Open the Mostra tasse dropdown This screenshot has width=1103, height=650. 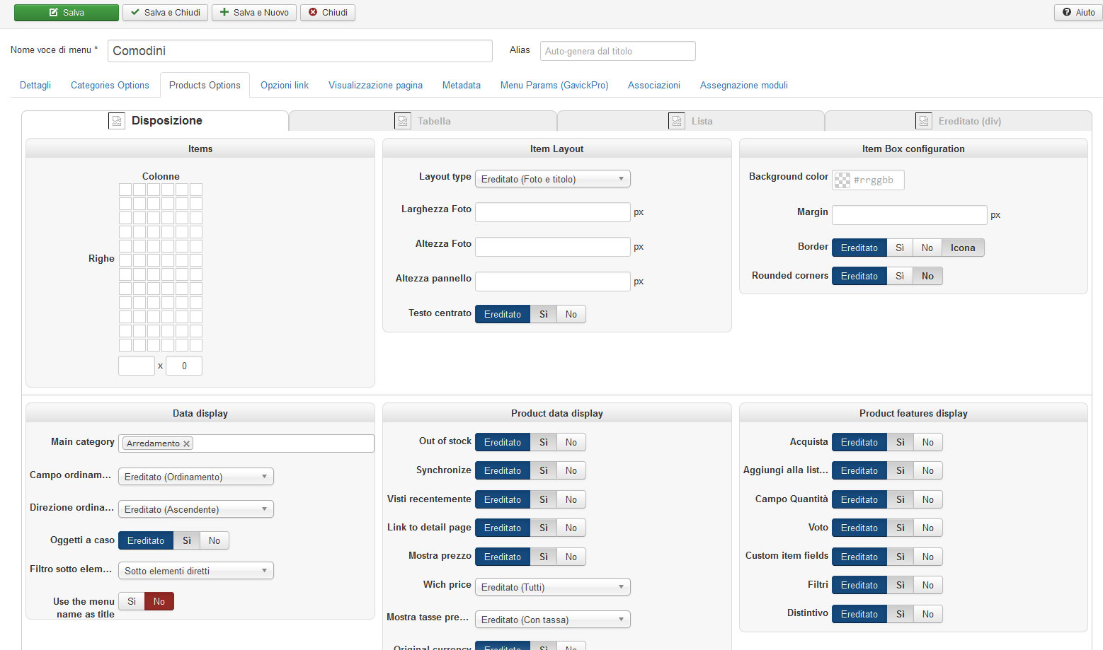(x=553, y=620)
